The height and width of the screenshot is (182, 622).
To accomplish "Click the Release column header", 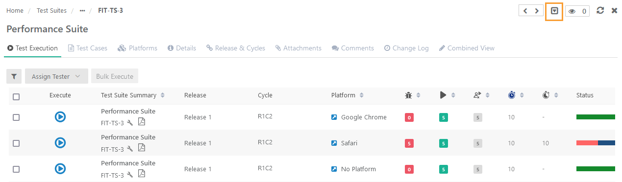I will [195, 95].
